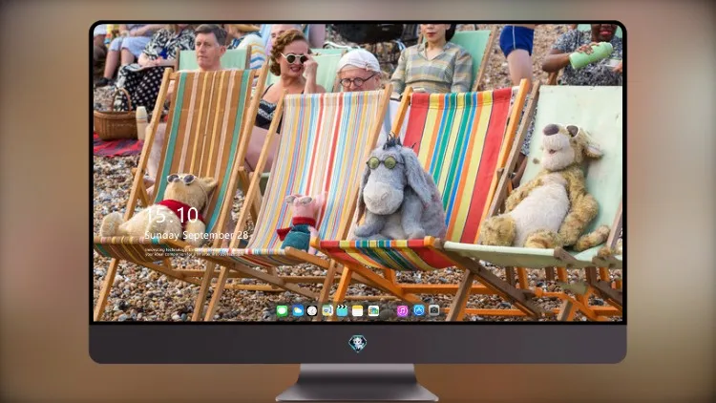
Task: Open the Keynote presentation icon in the dock
Action: (x=327, y=311)
